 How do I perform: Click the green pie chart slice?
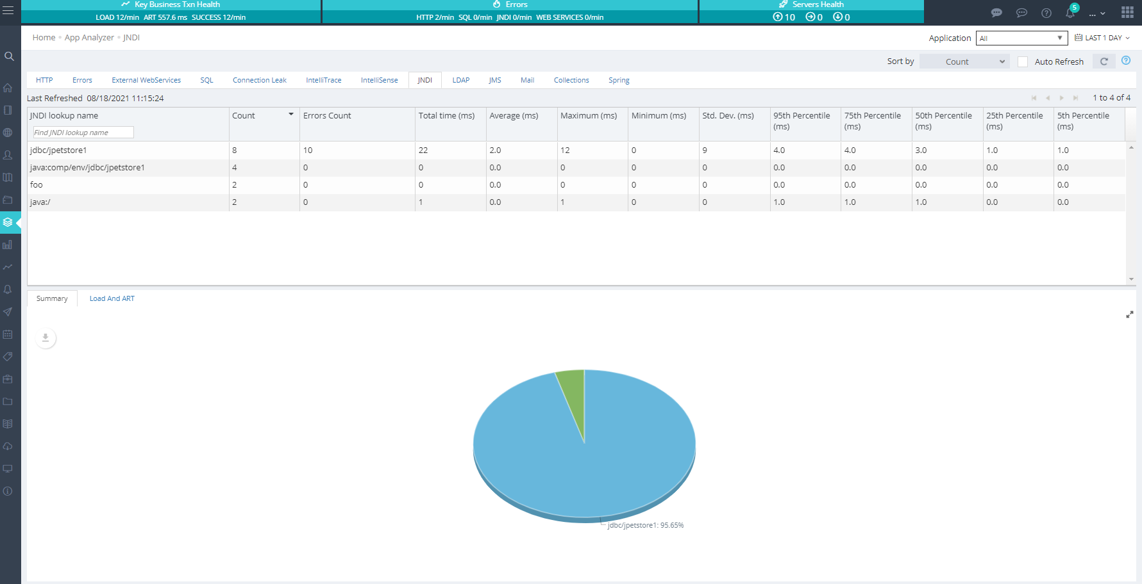pyautogui.click(x=573, y=391)
